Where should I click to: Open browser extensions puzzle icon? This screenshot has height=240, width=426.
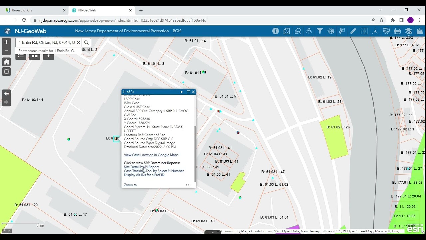[x=392, y=20]
